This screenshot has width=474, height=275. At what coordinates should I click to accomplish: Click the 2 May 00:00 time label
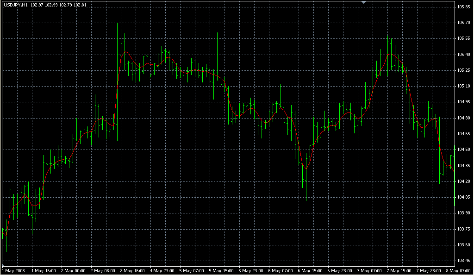tap(73, 271)
